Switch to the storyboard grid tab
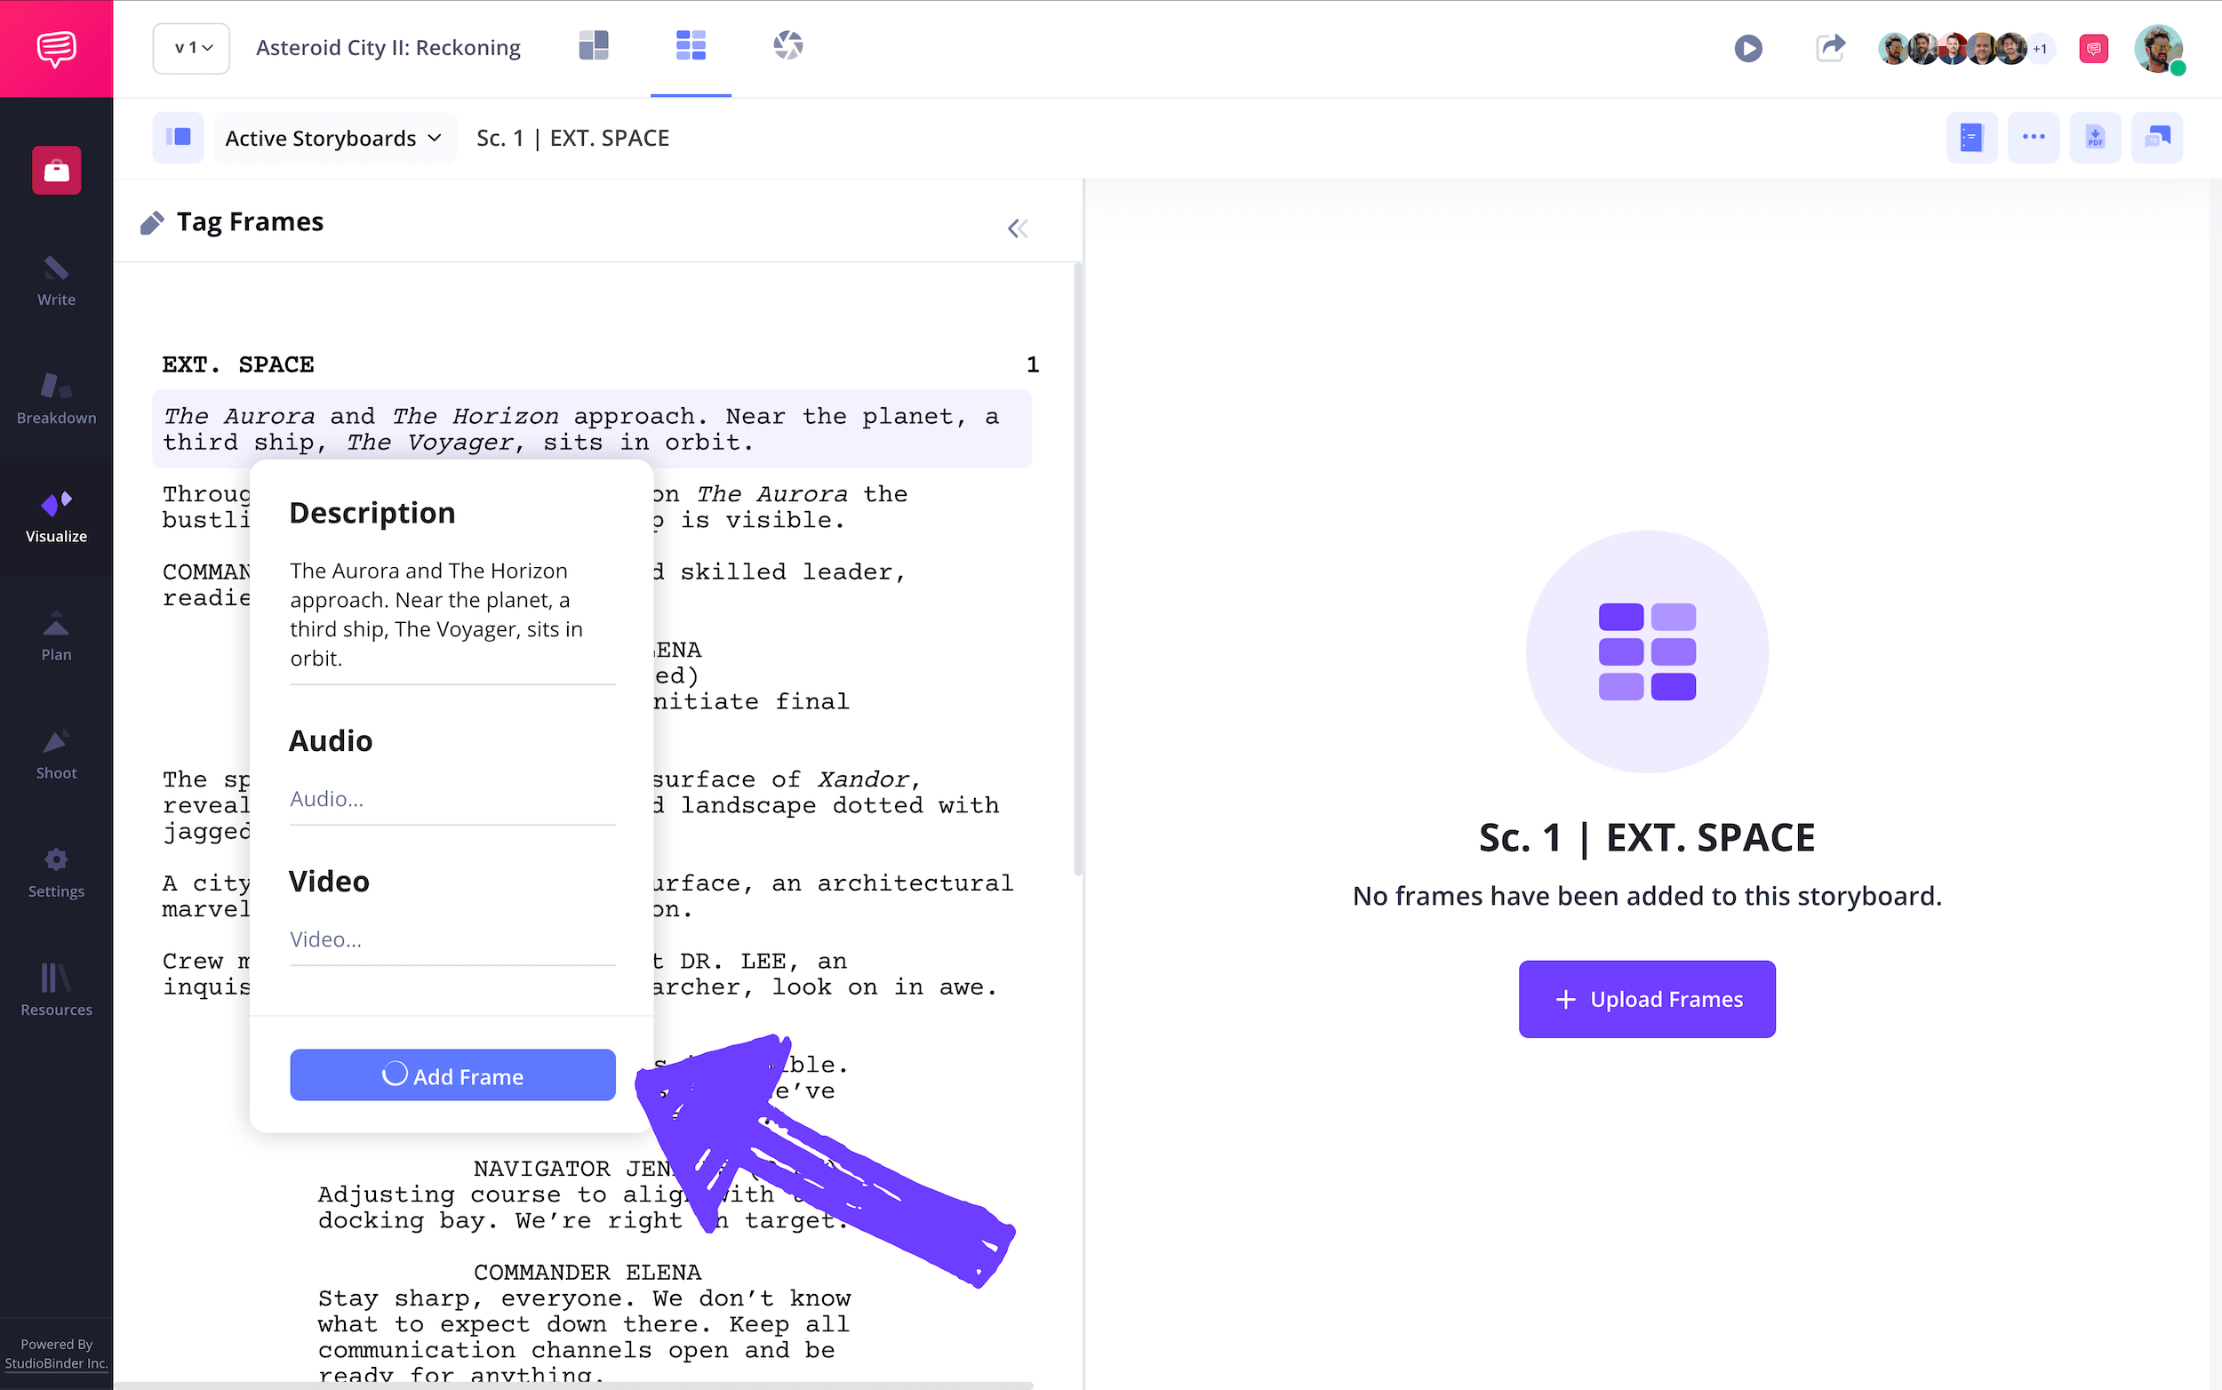2222x1390 pixels. coord(691,46)
